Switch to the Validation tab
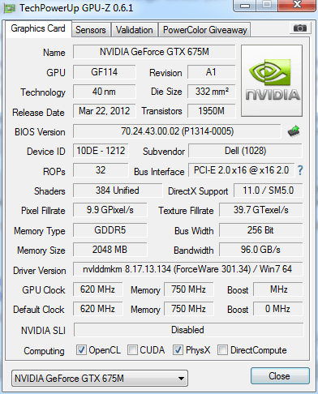This screenshot has width=318, height=394. pyautogui.click(x=135, y=30)
